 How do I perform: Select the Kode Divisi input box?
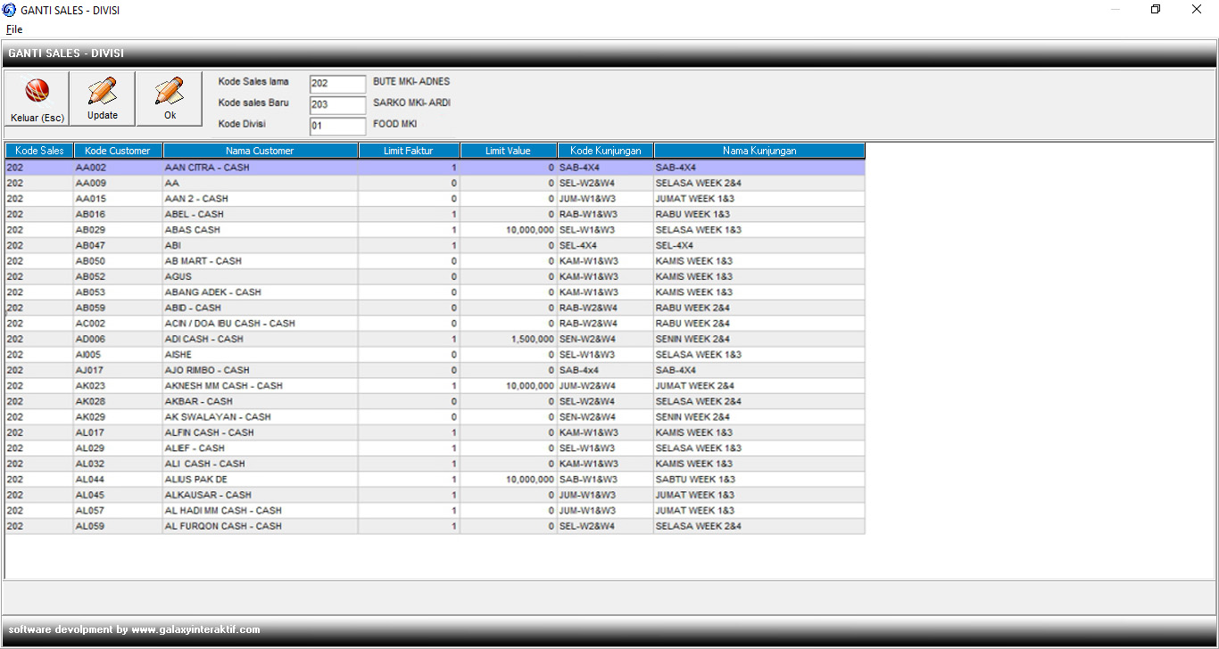click(337, 127)
